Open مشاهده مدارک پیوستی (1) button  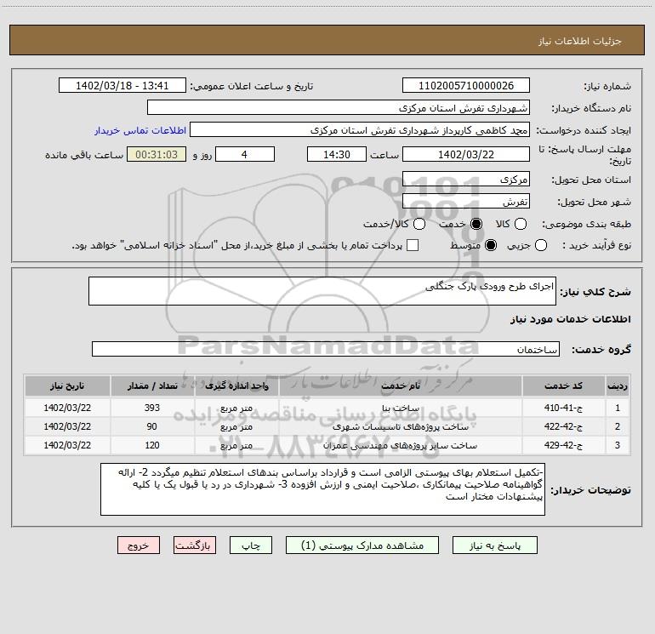(x=362, y=545)
